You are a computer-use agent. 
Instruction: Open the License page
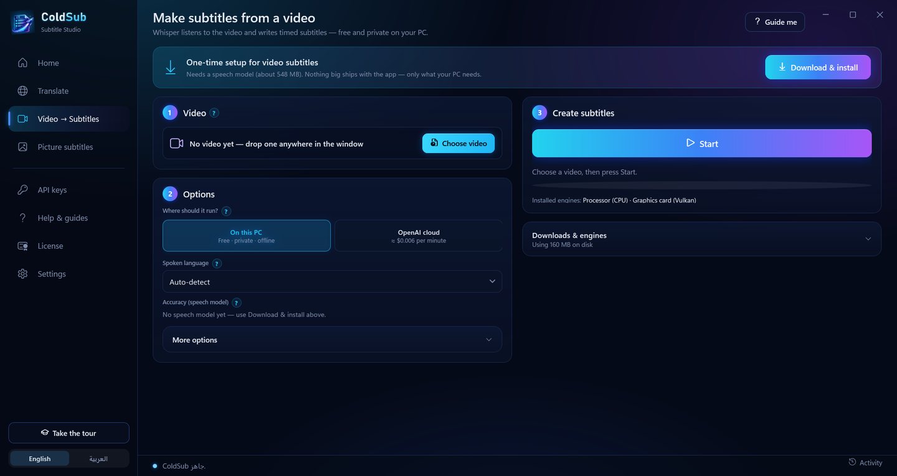pos(69,246)
